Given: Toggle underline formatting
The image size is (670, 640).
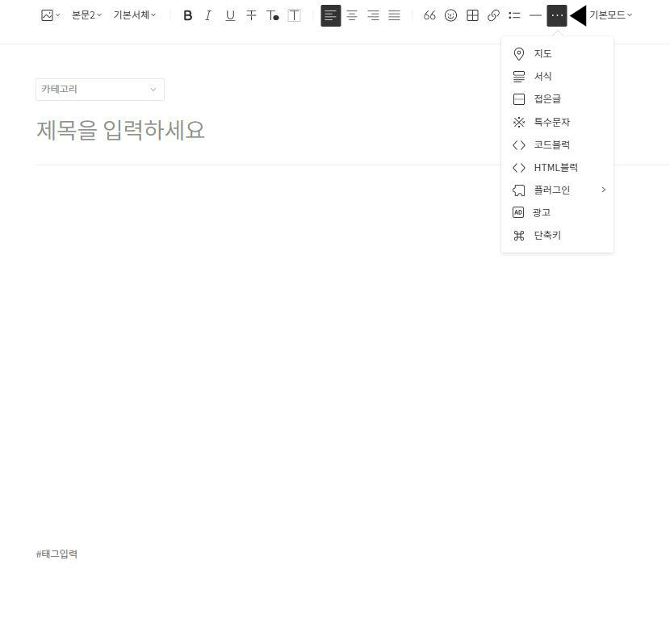Looking at the screenshot, I should click(230, 15).
